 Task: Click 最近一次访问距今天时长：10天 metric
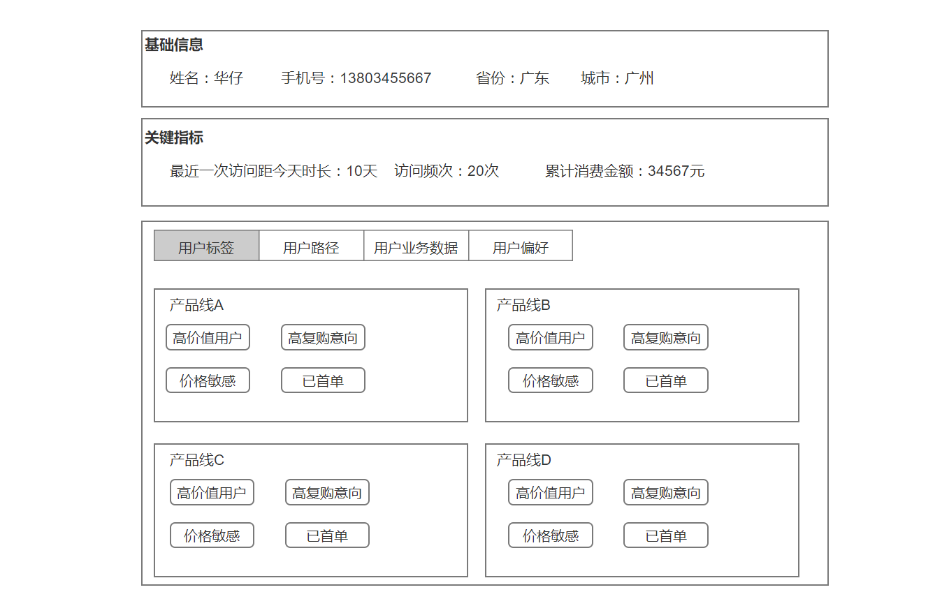pyautogui.click(x=273, y=171)
